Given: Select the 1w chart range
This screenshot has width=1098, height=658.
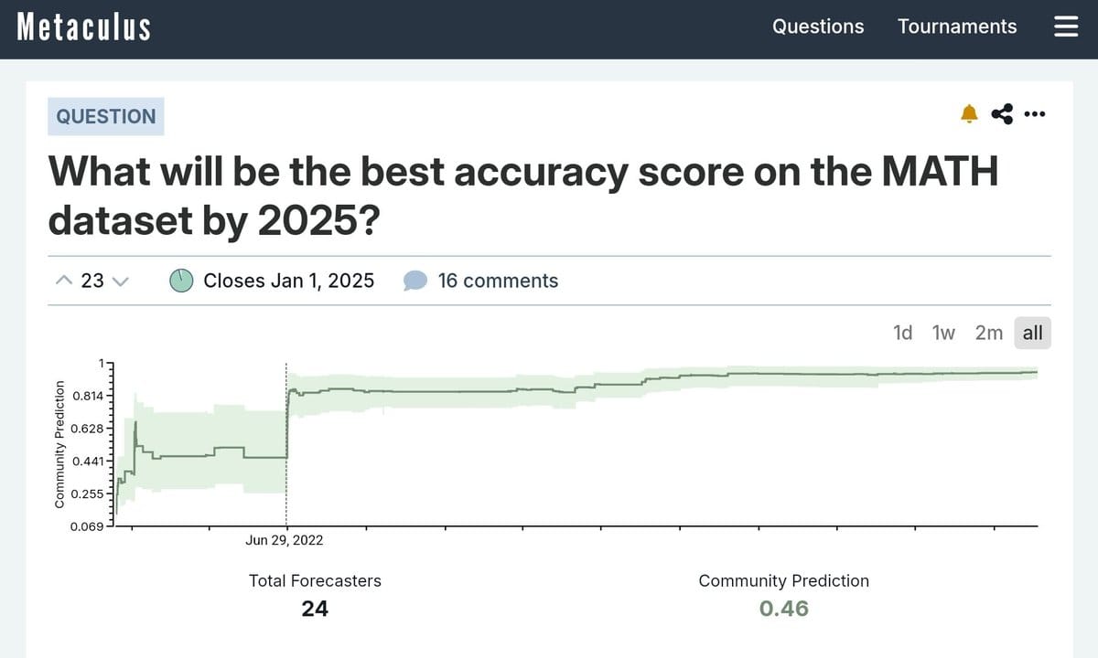Looking at the screenshot, I should (943, 333).
